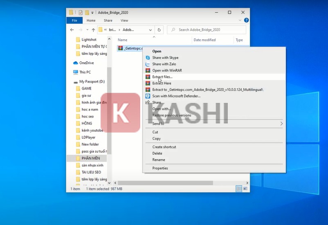This screenshot has height=225, width=328.
Task: Click the Back navigation arrow
Action: tap(72, 30)
